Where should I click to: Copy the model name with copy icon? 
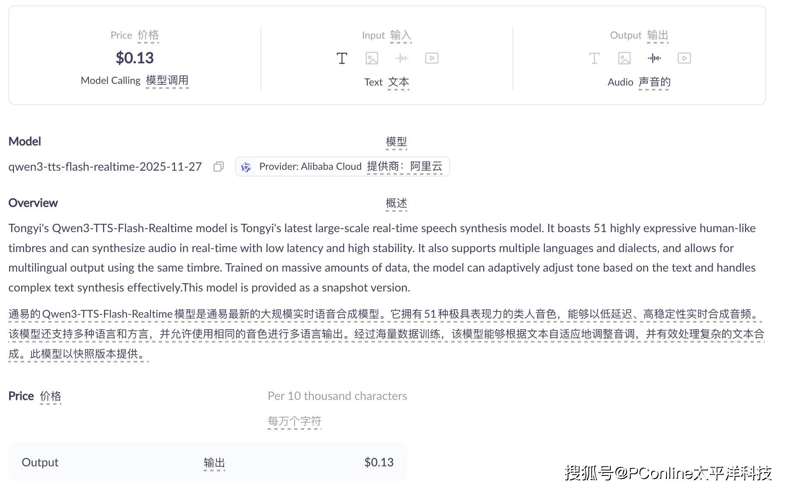[219, 167]
